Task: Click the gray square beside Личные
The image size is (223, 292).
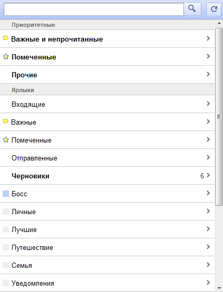Action: tap(6, 212)
